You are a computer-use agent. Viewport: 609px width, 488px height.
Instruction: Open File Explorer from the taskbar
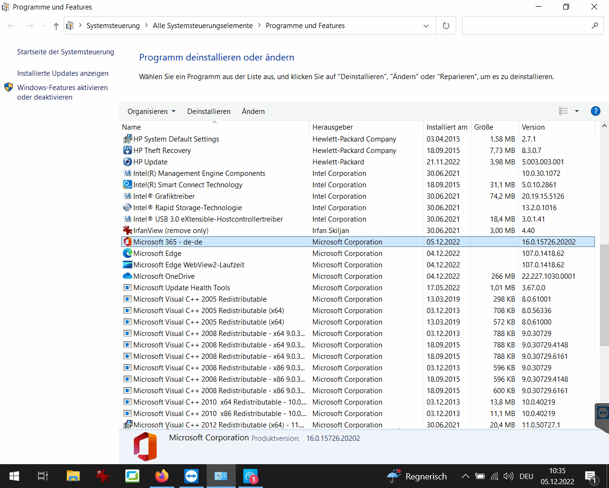tap(73, 476)
